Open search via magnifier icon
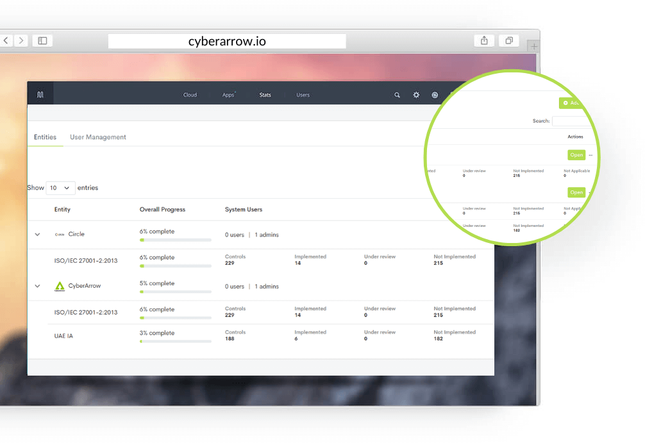 [x=397, y=95]
